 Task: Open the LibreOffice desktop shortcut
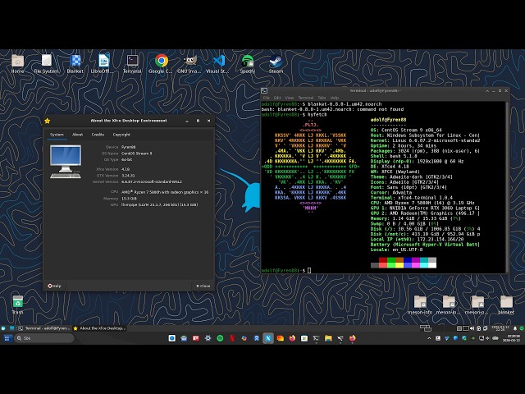pos(103,64)
